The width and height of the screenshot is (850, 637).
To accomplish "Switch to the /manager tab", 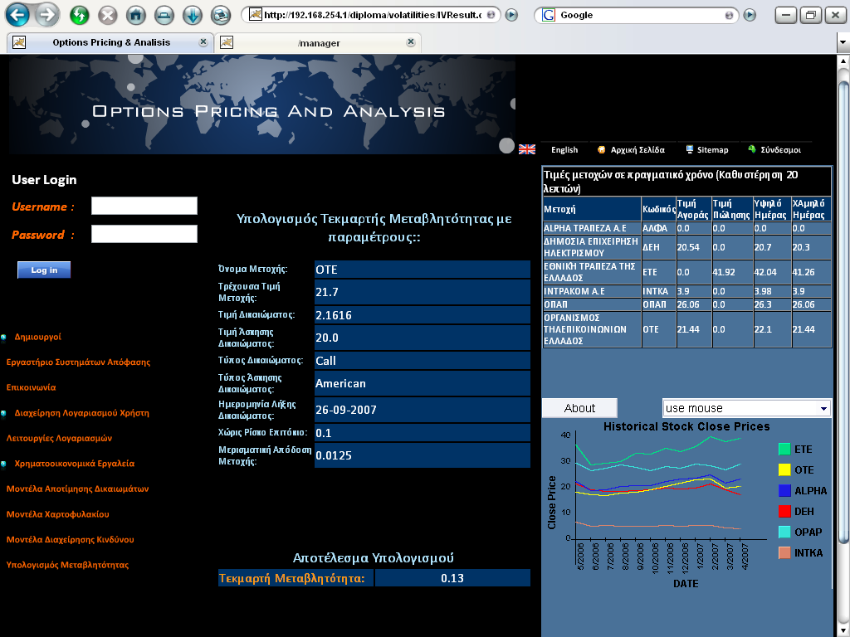I will tap(318, 43).
